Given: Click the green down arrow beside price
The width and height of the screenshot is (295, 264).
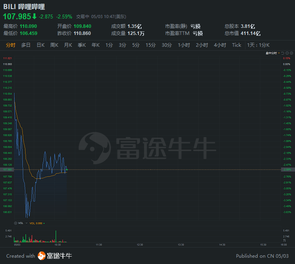Looking at the screenshot, I should 34,16.
